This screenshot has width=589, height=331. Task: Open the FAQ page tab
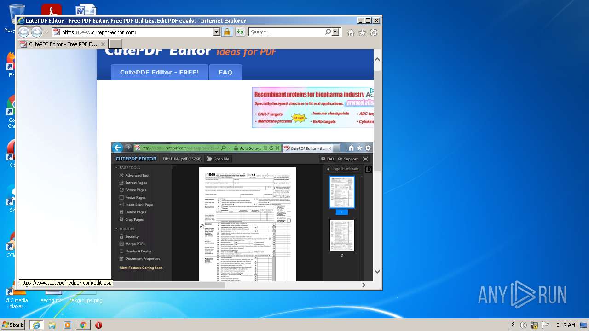tap(225, 72)
